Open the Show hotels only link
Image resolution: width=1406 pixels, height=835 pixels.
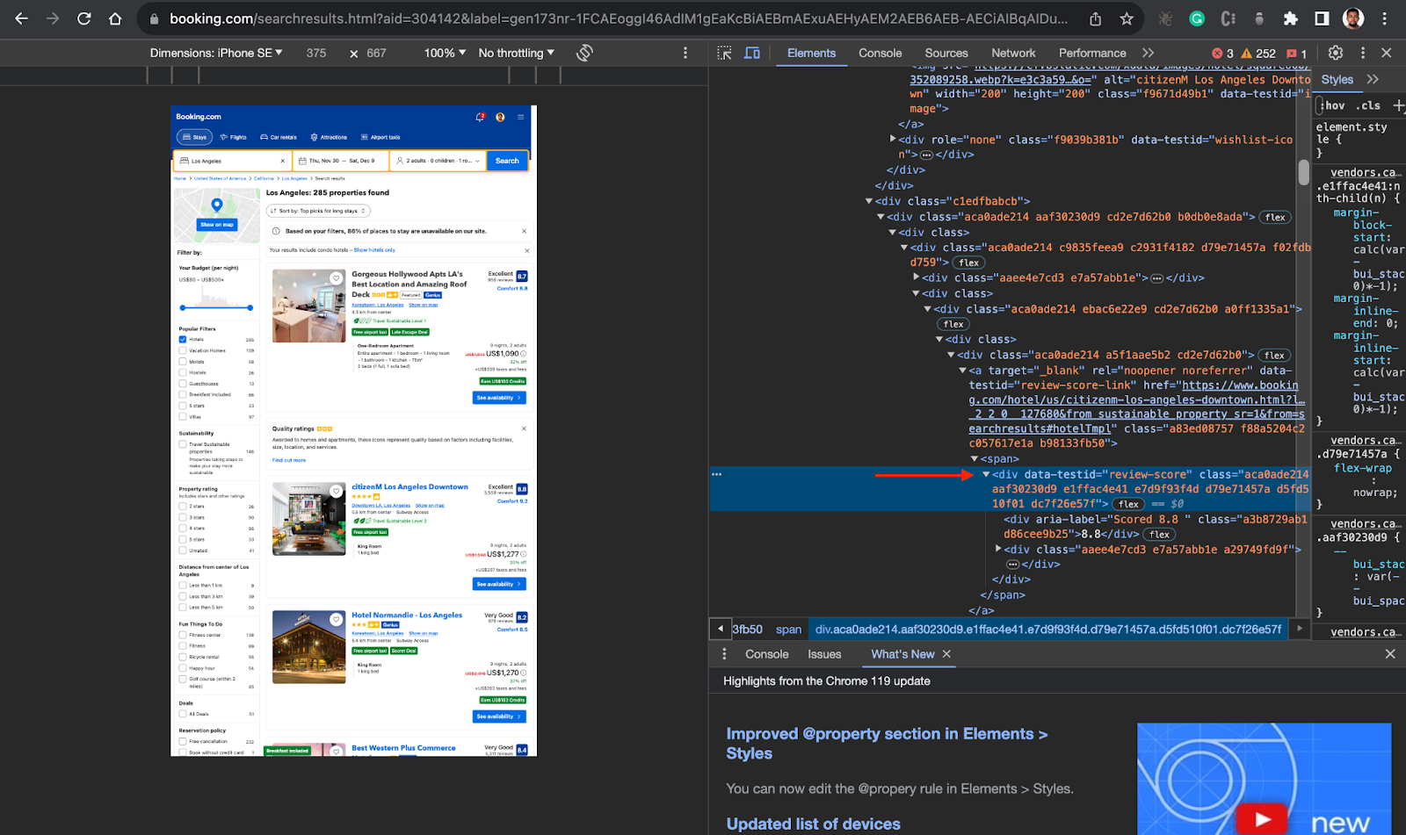click(x=374, y=250)
